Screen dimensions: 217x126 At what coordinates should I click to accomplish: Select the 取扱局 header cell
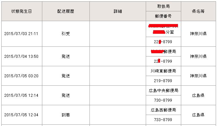tap(163, 6)
